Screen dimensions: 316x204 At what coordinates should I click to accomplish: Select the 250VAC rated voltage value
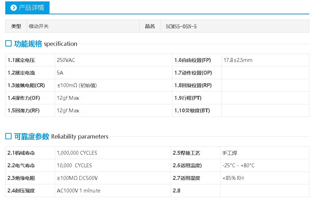66,60
